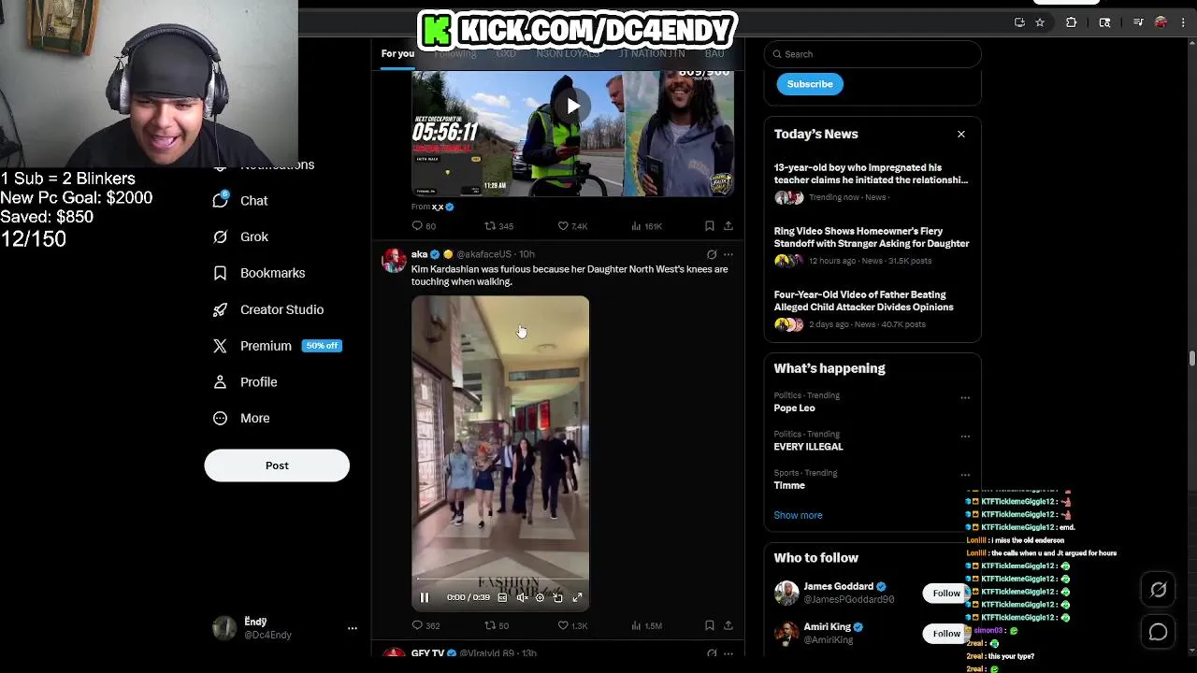Open the aka profile avatar
The height and width of the screenshot is (673, 1197).
point(394,260)
